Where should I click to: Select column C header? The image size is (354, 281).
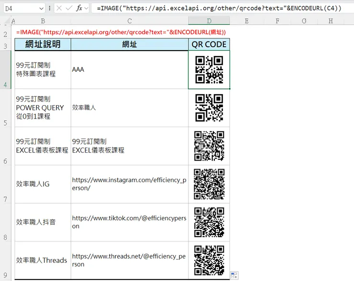point(130,21)
